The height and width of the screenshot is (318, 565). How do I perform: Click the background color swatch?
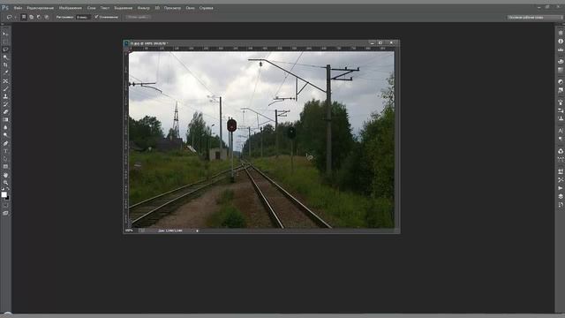click(8, 198)
